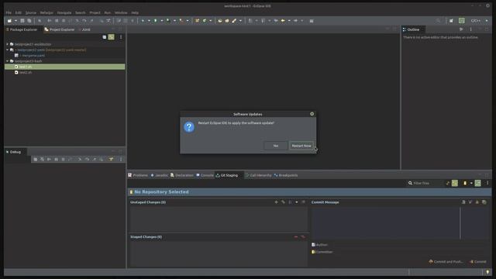
Task: Click the green Run toolbar icon
Action: [155, 21]
